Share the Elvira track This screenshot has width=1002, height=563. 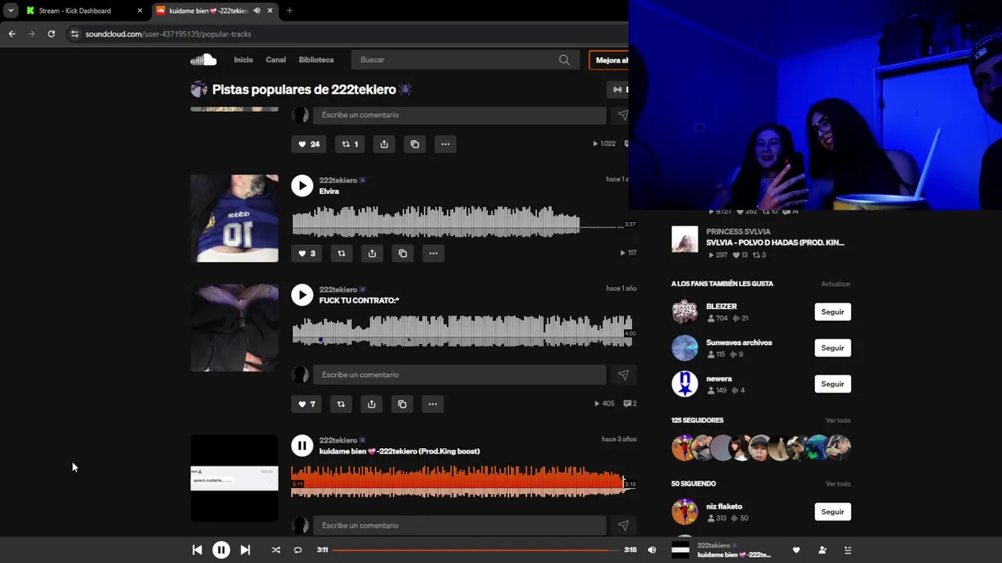point(372,253)
